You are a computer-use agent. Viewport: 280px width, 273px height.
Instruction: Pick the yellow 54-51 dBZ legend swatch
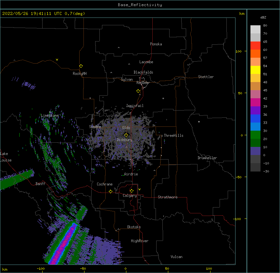tap(255, 70)
